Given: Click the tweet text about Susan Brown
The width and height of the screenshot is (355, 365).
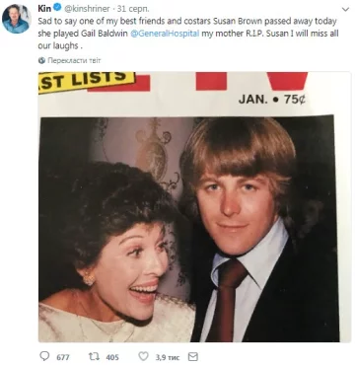Looking at the screenshot, I should point(188,34).
